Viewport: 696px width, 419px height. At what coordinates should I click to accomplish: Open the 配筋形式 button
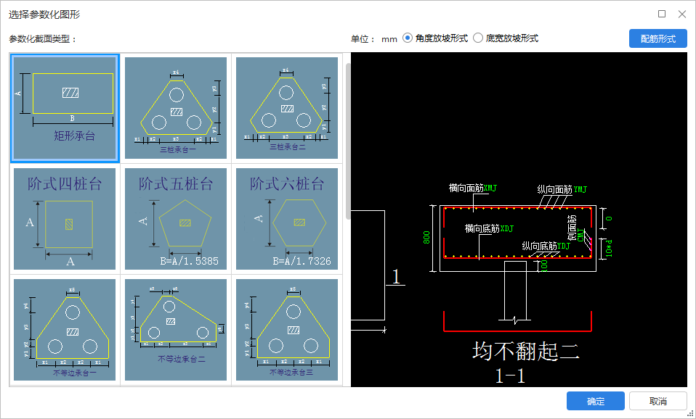(x=657, y=38)
